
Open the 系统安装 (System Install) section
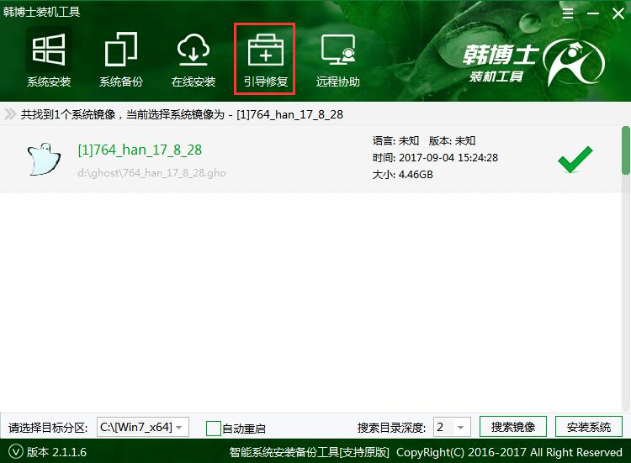click(48, 59)
